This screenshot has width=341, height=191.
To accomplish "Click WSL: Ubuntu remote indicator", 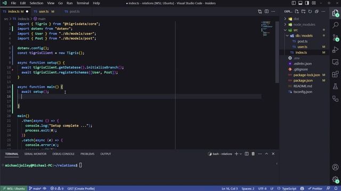I will (13, 188).
